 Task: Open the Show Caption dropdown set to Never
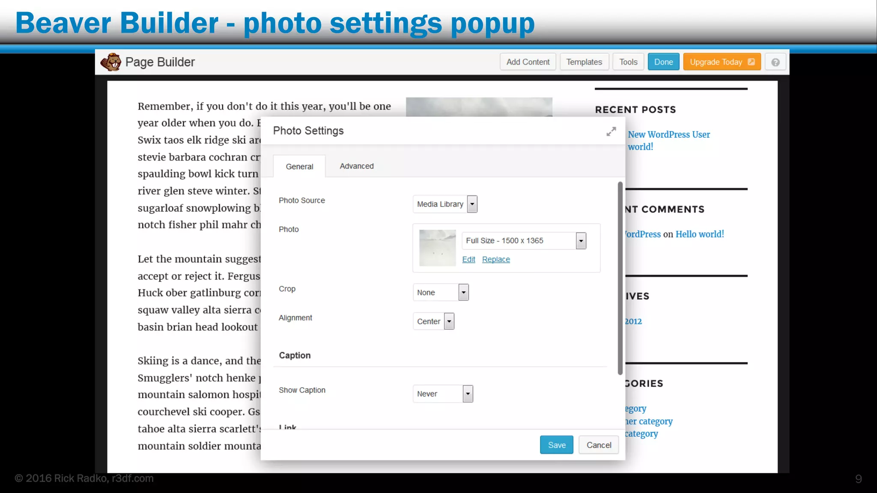coord(443,394)
